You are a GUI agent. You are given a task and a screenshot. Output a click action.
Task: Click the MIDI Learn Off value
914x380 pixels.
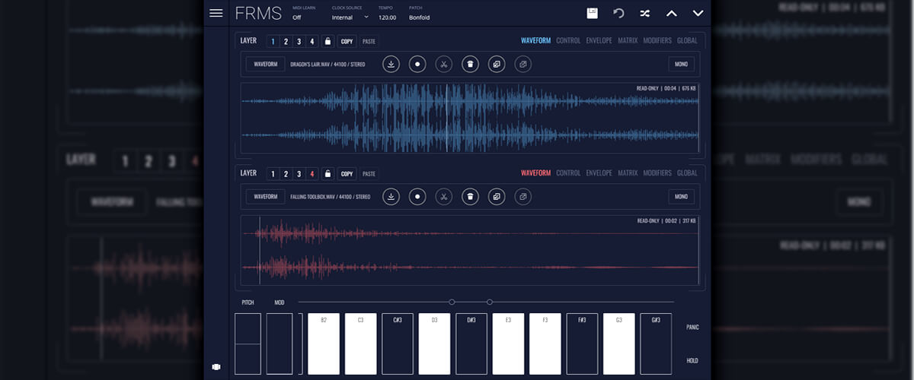pyautogui.click(x=296, y=17)
